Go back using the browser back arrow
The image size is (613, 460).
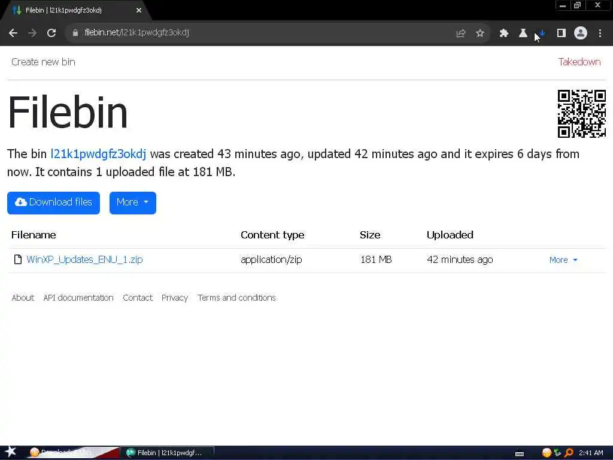click(x=13, y=33)
